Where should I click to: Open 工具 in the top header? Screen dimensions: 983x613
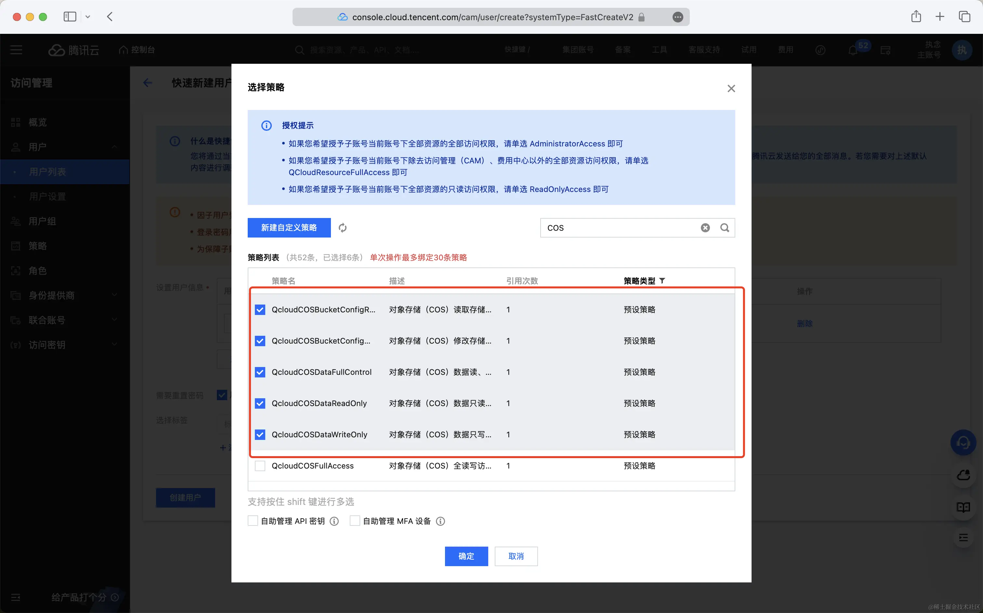pos(659,50)
